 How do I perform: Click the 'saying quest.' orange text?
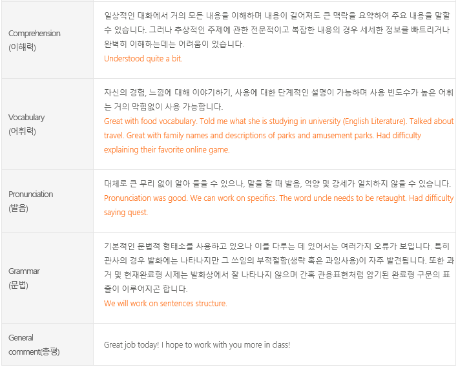pos(126,213)
